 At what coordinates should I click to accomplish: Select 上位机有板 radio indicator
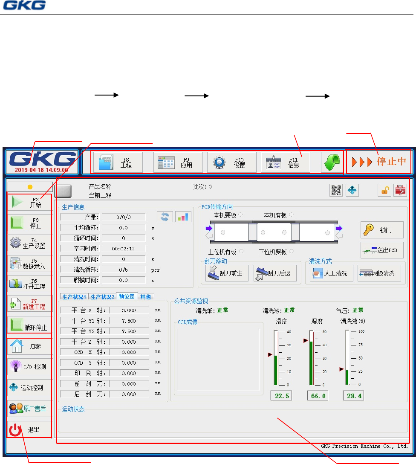point(241,251)
